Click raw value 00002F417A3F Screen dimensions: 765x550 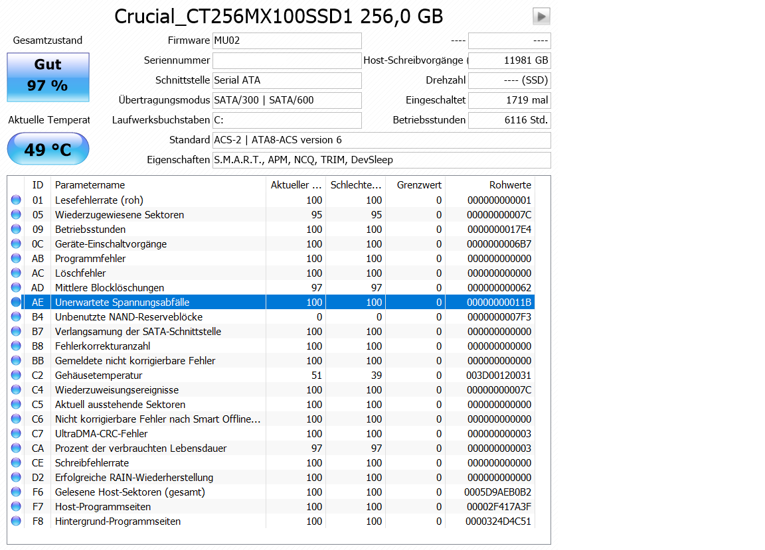[x=499, y=507]
